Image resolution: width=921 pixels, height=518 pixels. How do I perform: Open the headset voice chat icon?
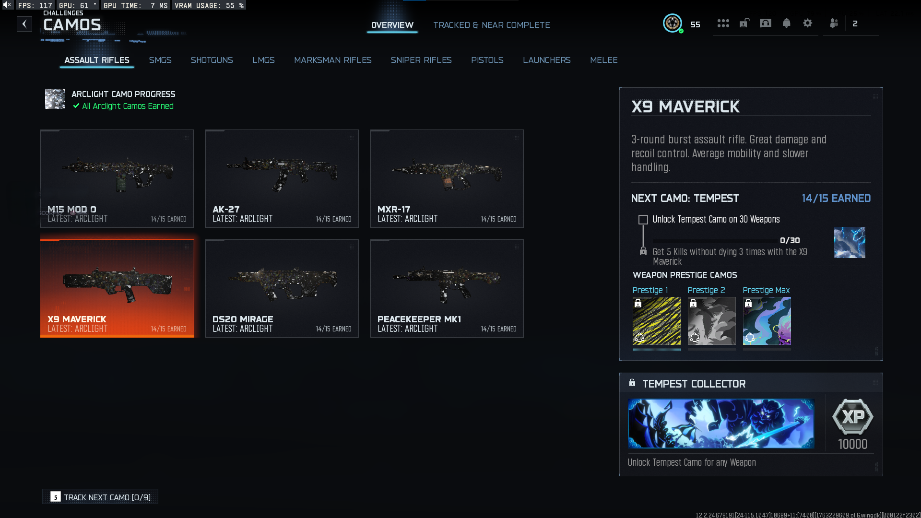pyautogui.click(x=765, y=23)
